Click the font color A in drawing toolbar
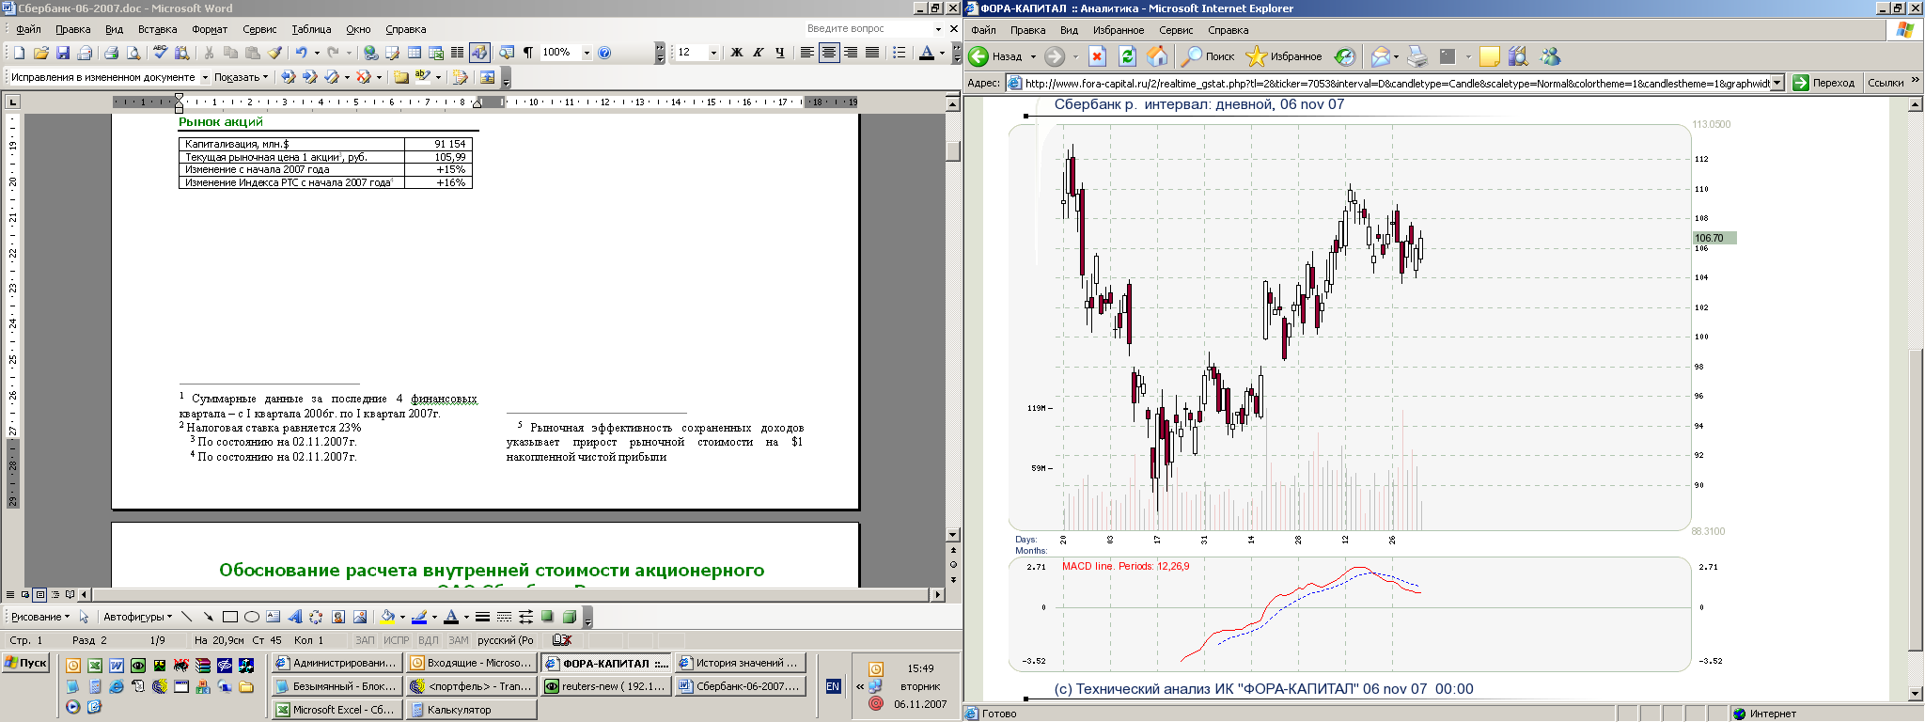 click(451, 617)
